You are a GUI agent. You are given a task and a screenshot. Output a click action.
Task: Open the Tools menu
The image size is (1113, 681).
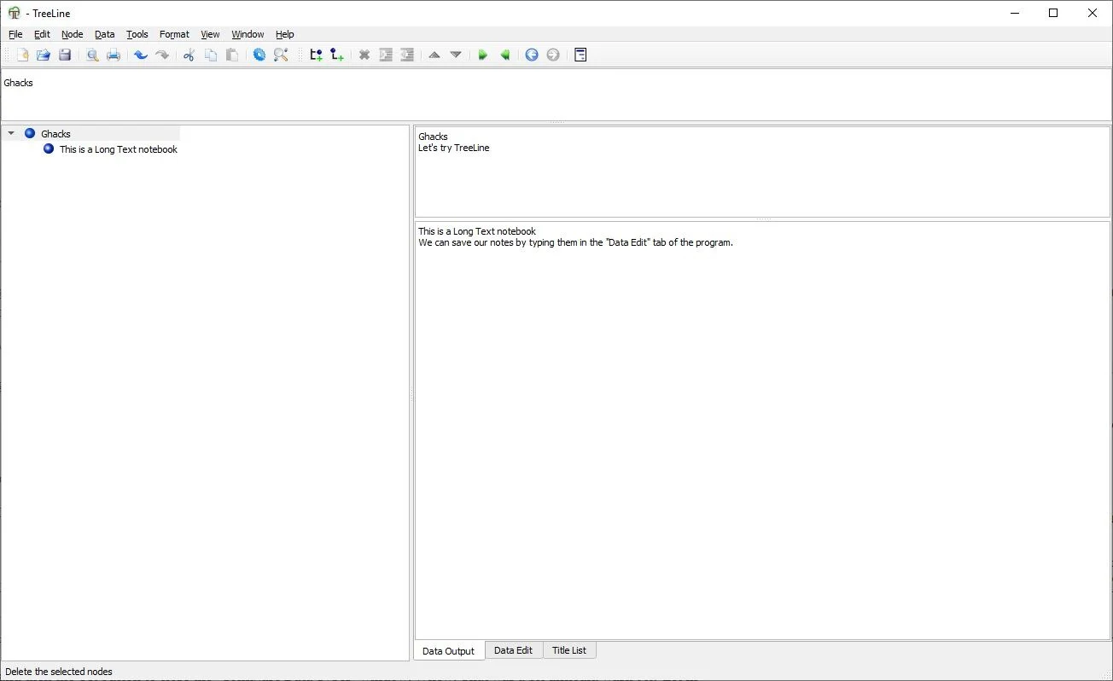[137, 34]
